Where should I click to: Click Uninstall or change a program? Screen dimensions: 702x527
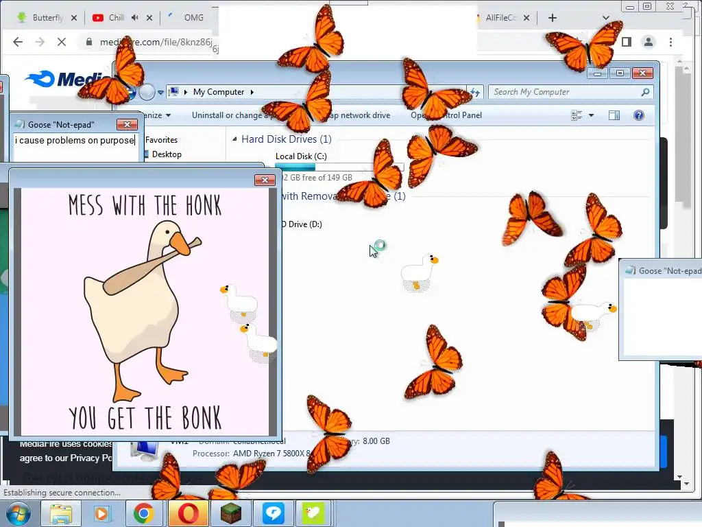pos(229,115)
